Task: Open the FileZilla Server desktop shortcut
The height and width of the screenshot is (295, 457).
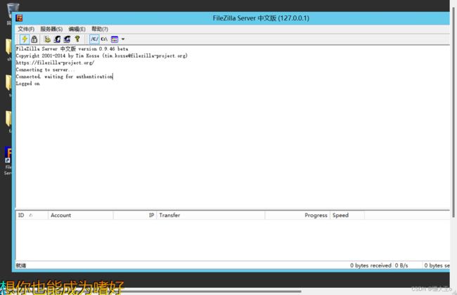Action: coord(8,161)
